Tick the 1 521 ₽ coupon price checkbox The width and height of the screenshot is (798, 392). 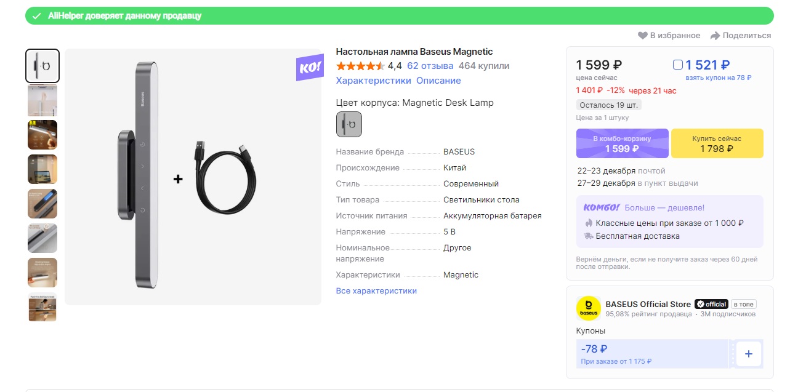(x=678, y=65)
